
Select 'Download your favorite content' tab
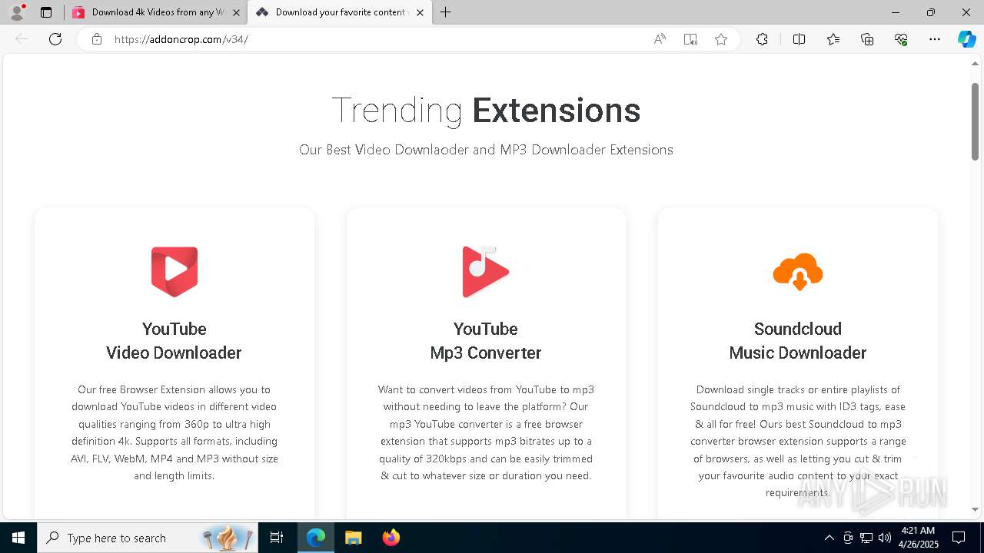(x=339, y=12)
